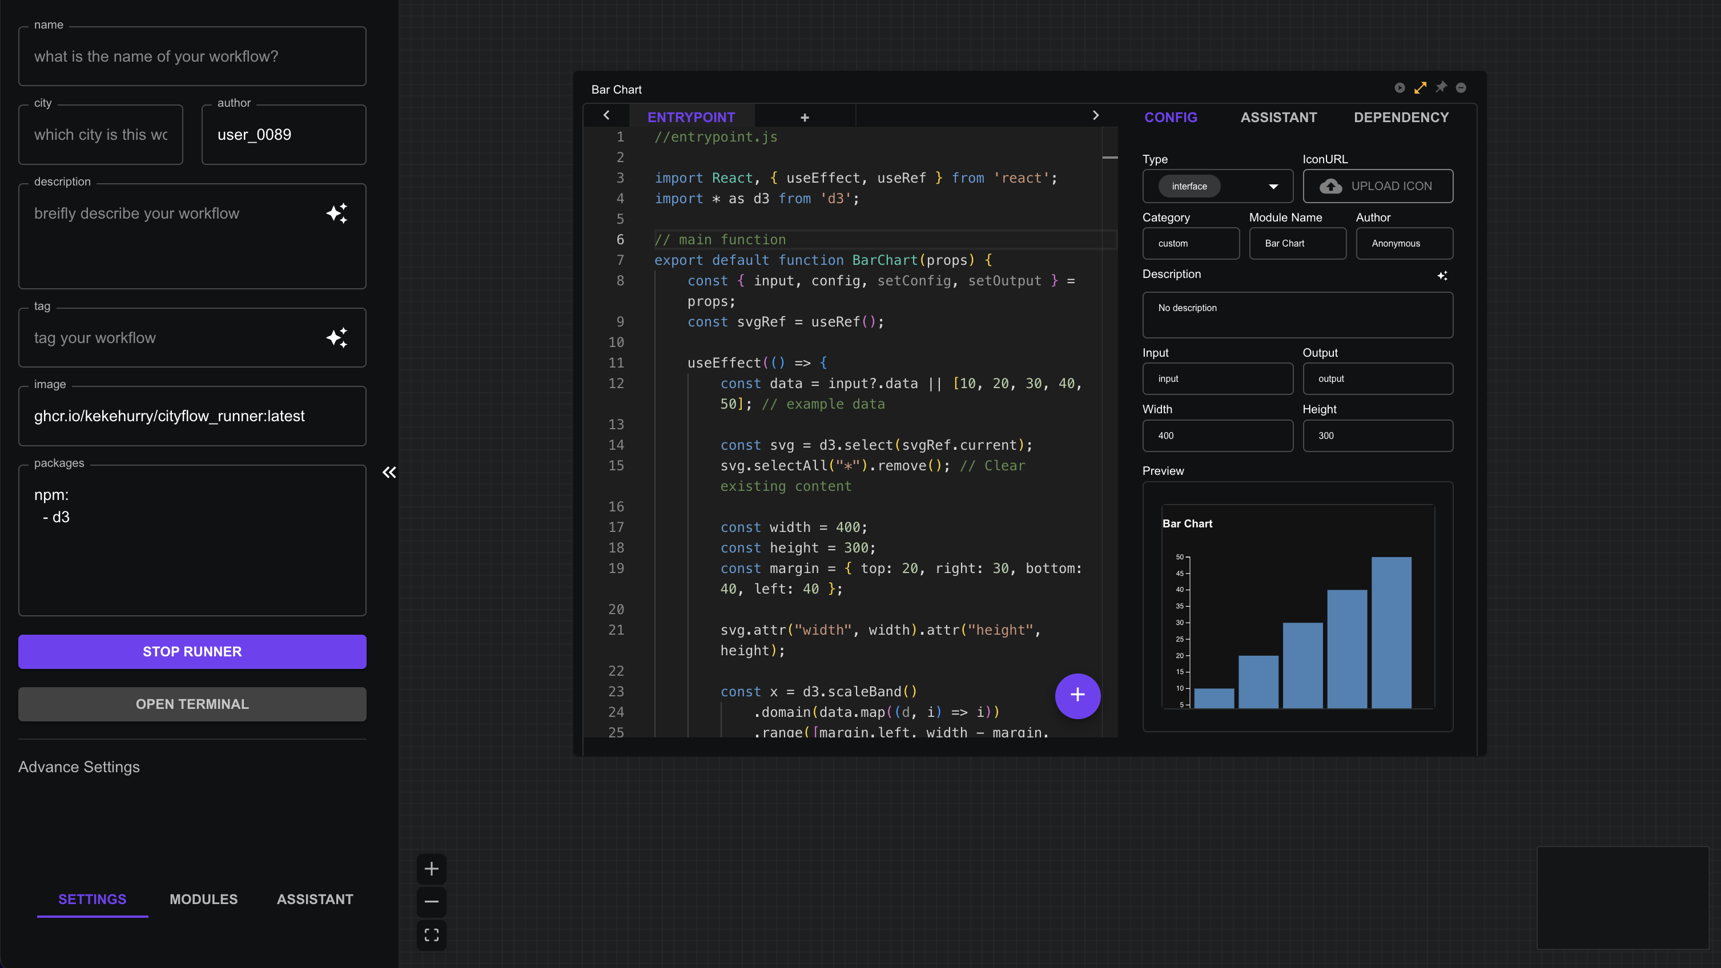1721x968 pixels.
Task: Zoom out on the canvas
Action: [x=432, y=902]
